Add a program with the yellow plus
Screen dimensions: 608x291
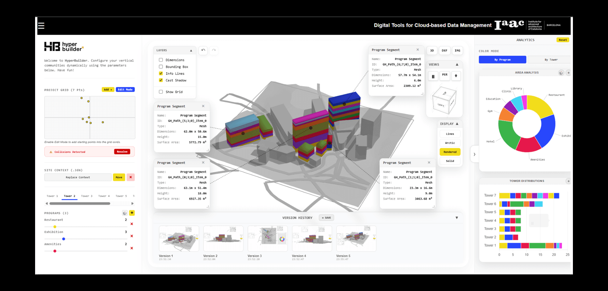132,213
